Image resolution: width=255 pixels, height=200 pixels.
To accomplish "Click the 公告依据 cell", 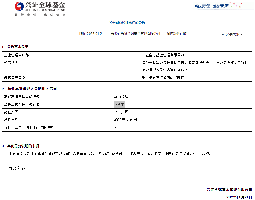I will coord(71,66).
